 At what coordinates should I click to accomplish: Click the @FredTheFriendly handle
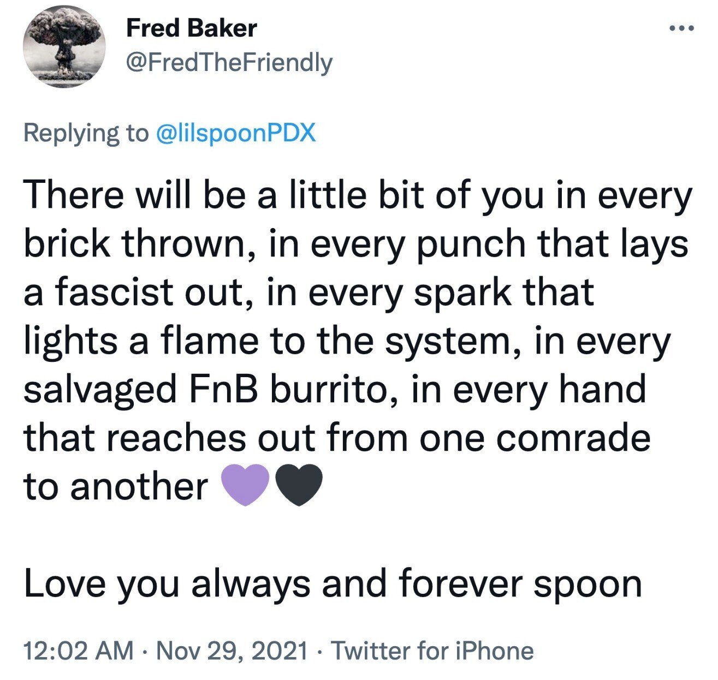[229, 63]
